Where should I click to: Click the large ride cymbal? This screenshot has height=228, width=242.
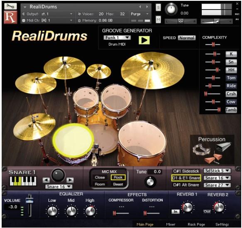(x=152, y=71)
